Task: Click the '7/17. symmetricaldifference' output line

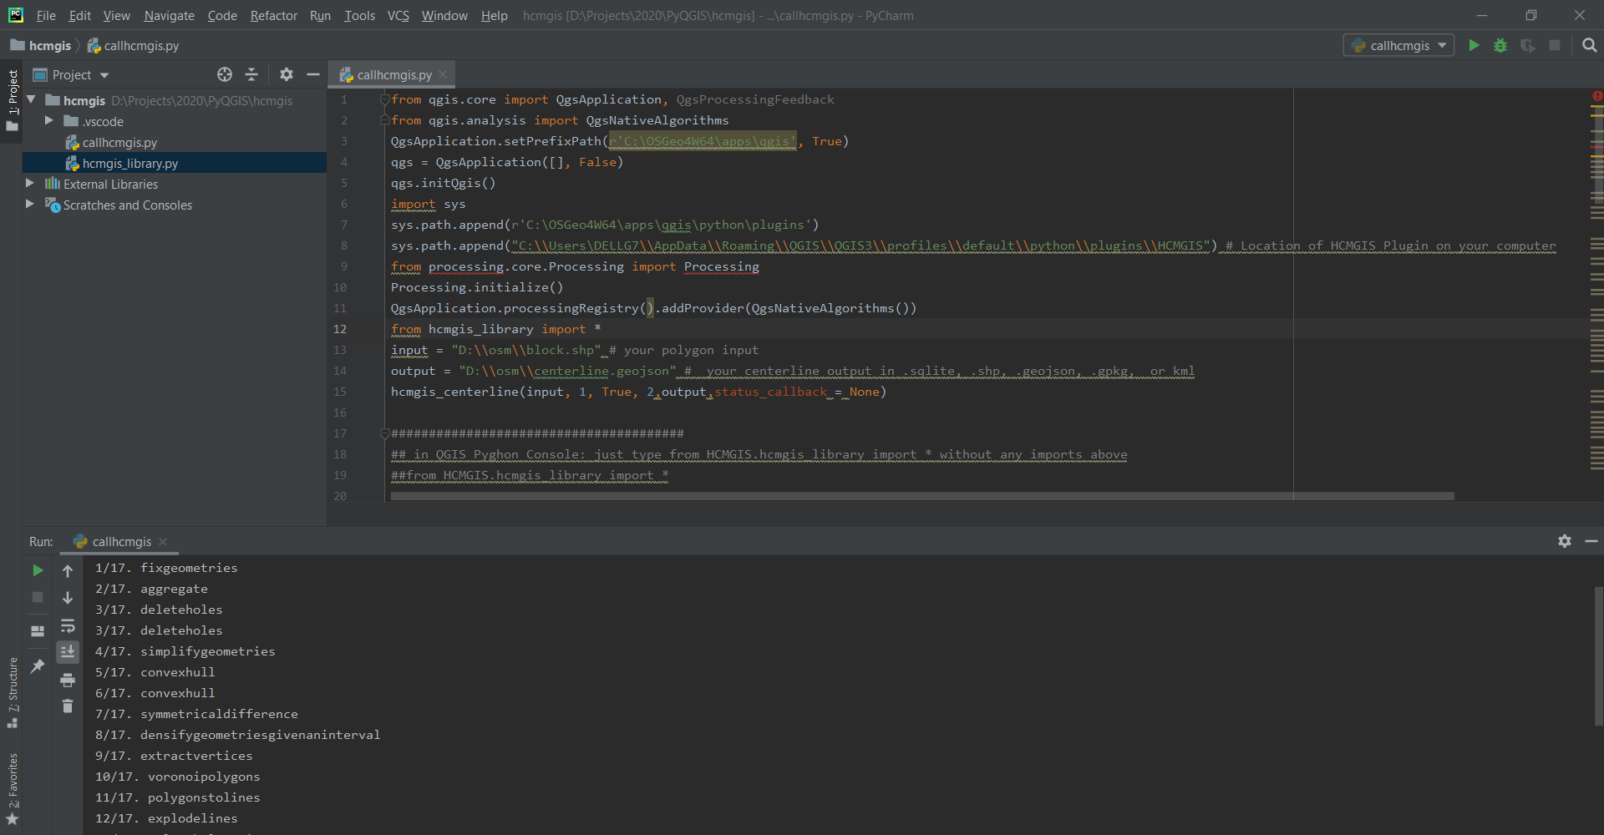Action: (x=196, y=714)
